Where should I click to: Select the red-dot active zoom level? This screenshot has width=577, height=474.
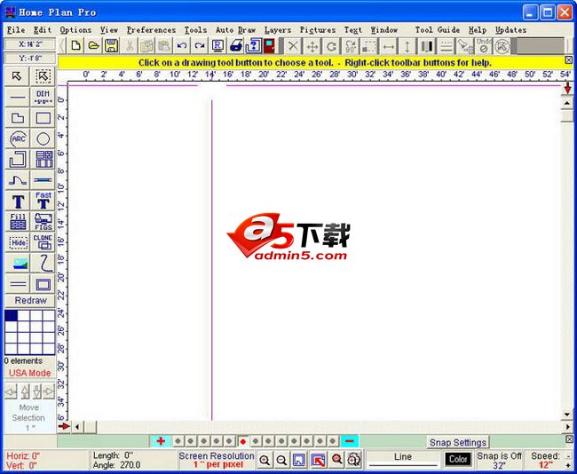tap(242, 441)
